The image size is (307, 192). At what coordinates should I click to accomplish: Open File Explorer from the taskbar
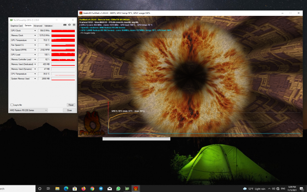58,189
